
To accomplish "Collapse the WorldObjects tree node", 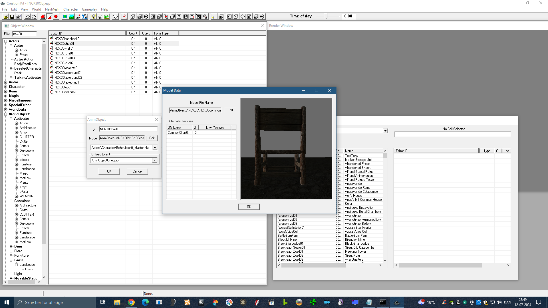I will (x=5, y=114).
